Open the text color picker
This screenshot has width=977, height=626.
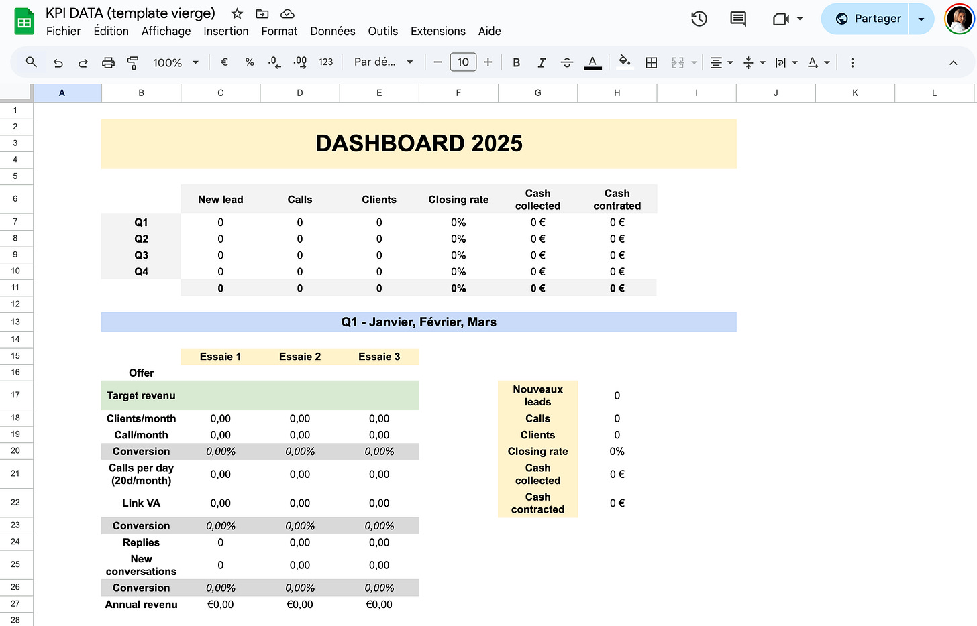click(593, 62)
